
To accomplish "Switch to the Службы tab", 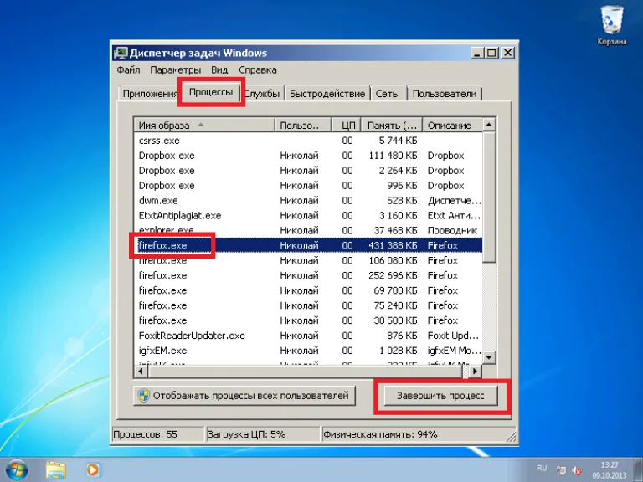I will [262, 94].
